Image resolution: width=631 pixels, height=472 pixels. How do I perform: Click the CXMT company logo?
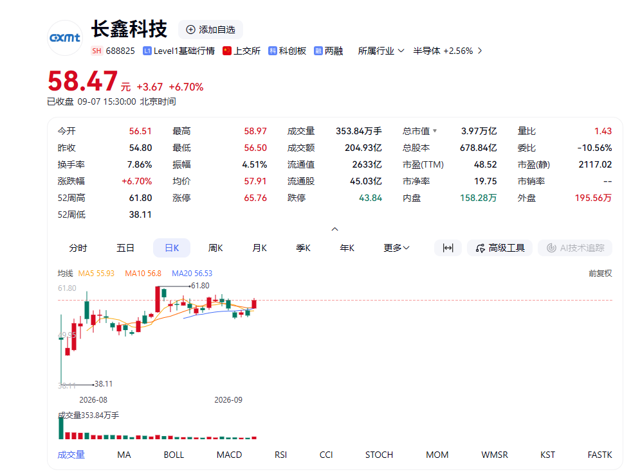pos(65,38)
